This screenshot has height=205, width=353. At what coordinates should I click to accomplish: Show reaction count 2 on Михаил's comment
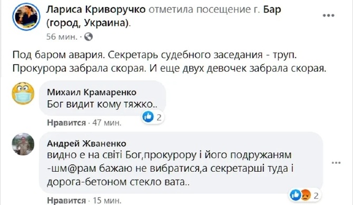159,118
